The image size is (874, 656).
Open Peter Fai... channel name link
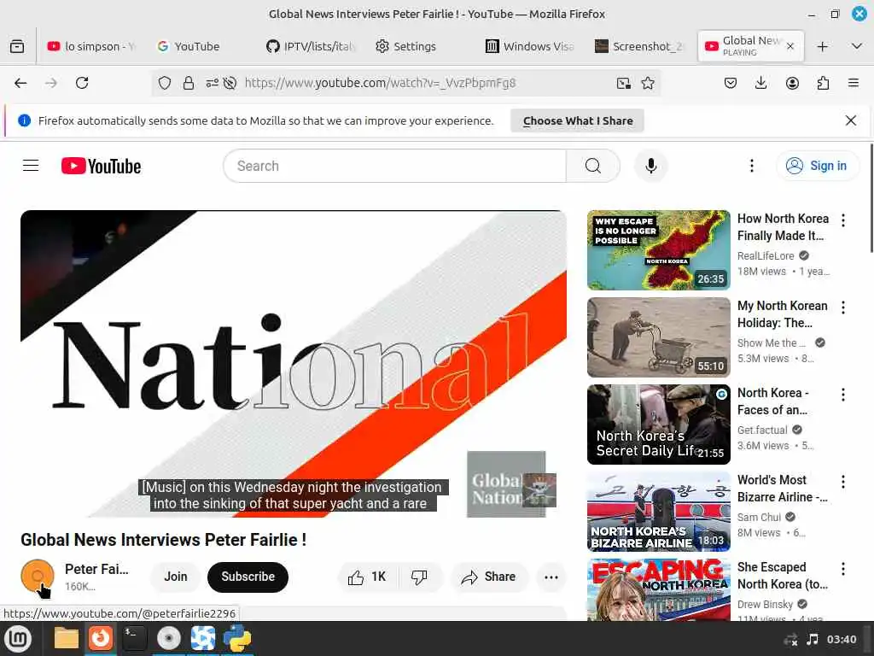click(x=97, y=569)
